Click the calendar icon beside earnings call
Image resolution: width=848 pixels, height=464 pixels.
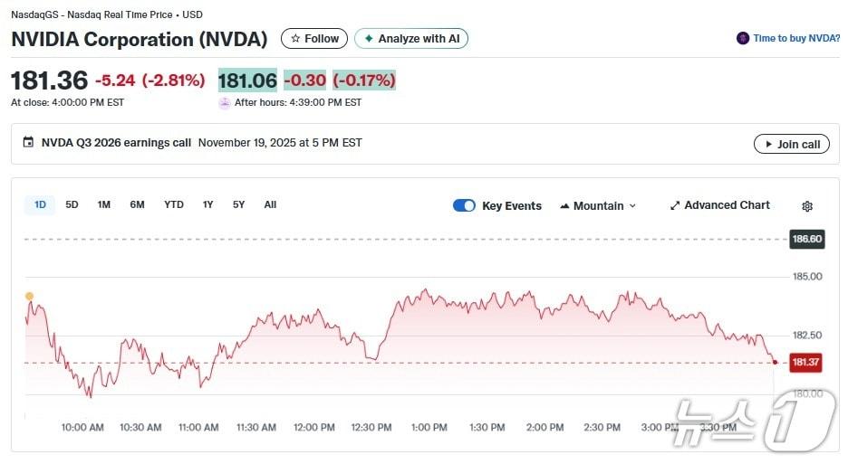(28, 143)
